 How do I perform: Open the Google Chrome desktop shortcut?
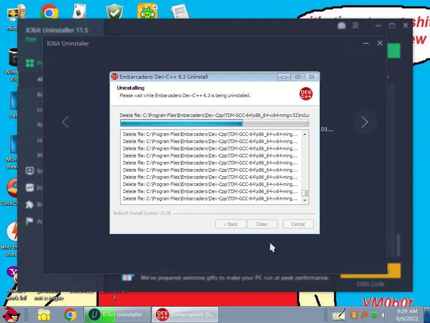pos(49,12)
